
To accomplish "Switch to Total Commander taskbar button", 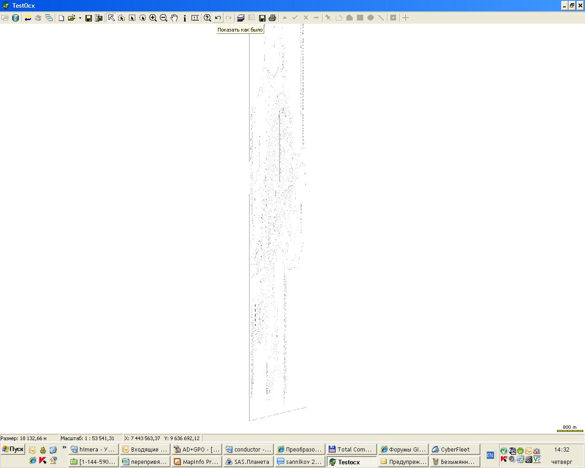I will [x=351, y=449].
